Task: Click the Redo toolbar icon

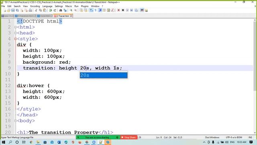Action: click(55, 10)
